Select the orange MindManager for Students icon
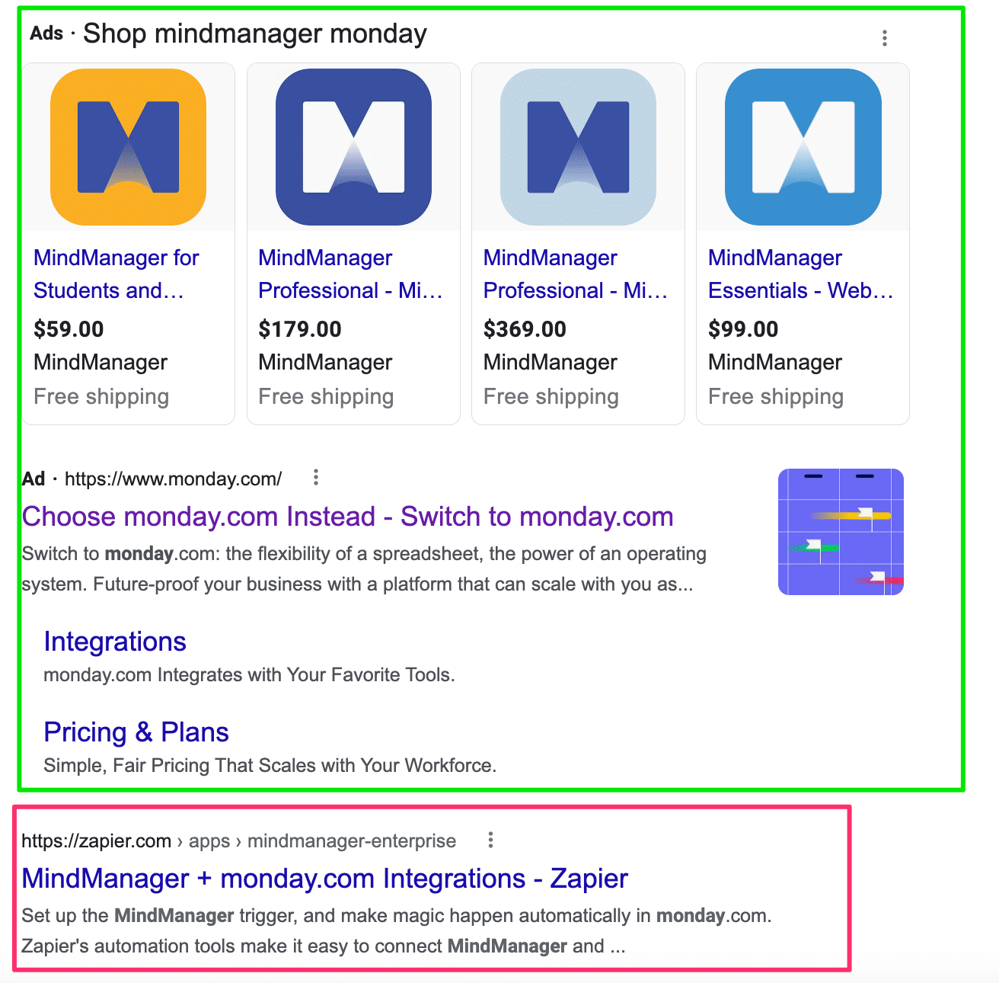Screen dimensions: 999x983 129,147
